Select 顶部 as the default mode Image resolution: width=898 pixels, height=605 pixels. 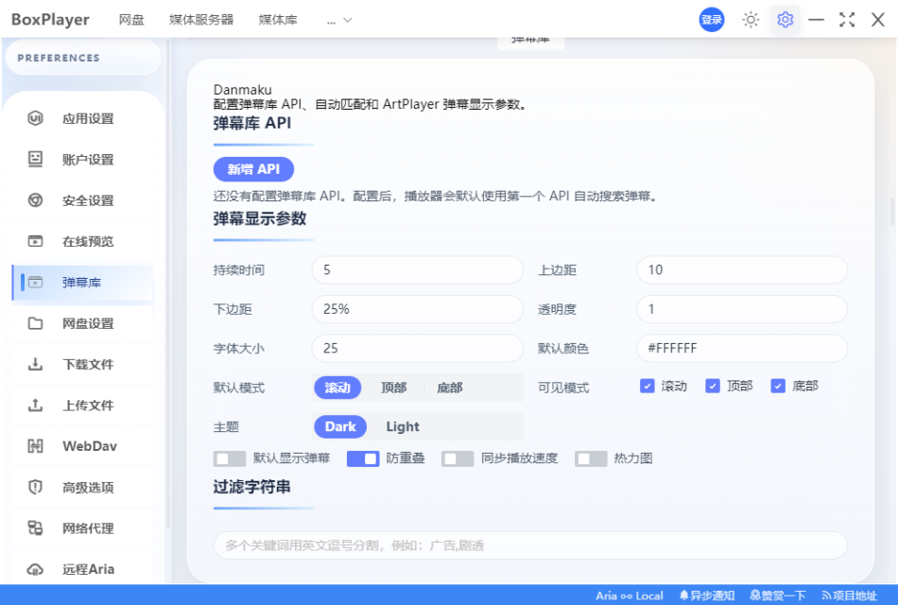tap(394, 388)
